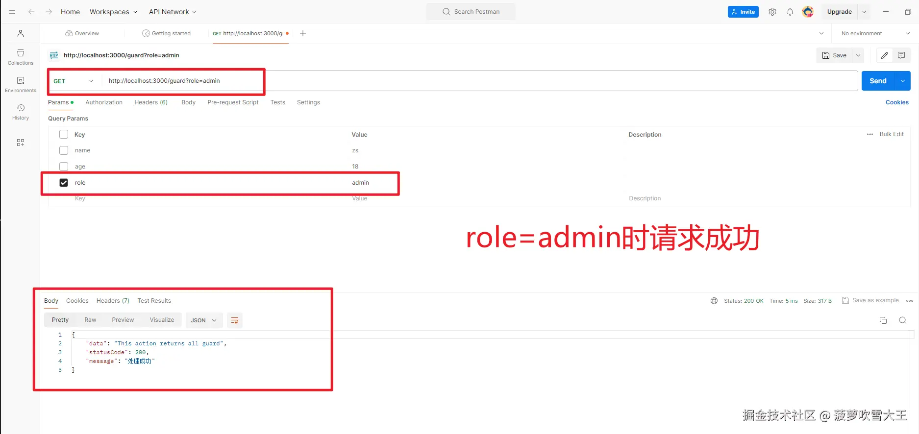
Task: Uncheck the role parameter checkbox
Action: [64, 183]
